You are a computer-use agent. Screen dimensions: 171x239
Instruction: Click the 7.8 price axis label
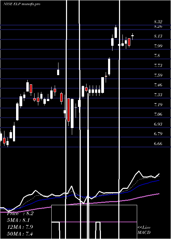pos(157,56)
